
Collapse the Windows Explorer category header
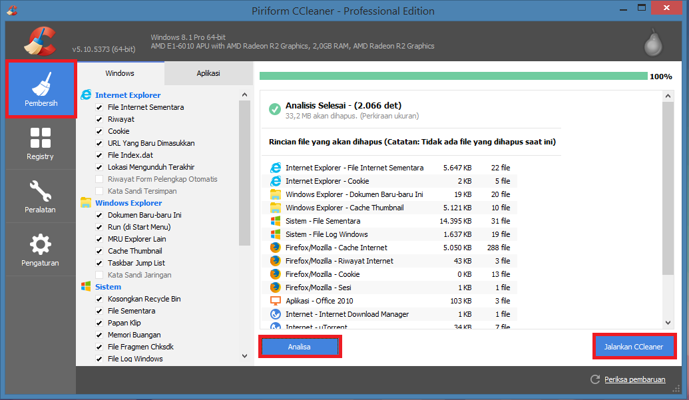(128, 203)
